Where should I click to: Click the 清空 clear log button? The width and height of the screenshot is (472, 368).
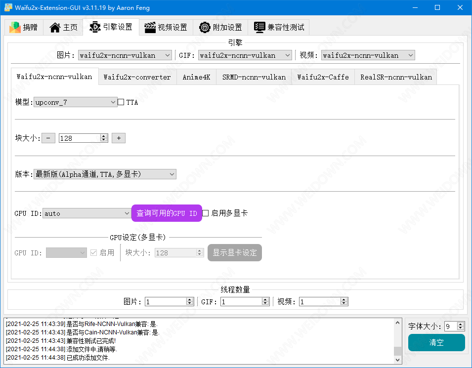tap(436, 342)
